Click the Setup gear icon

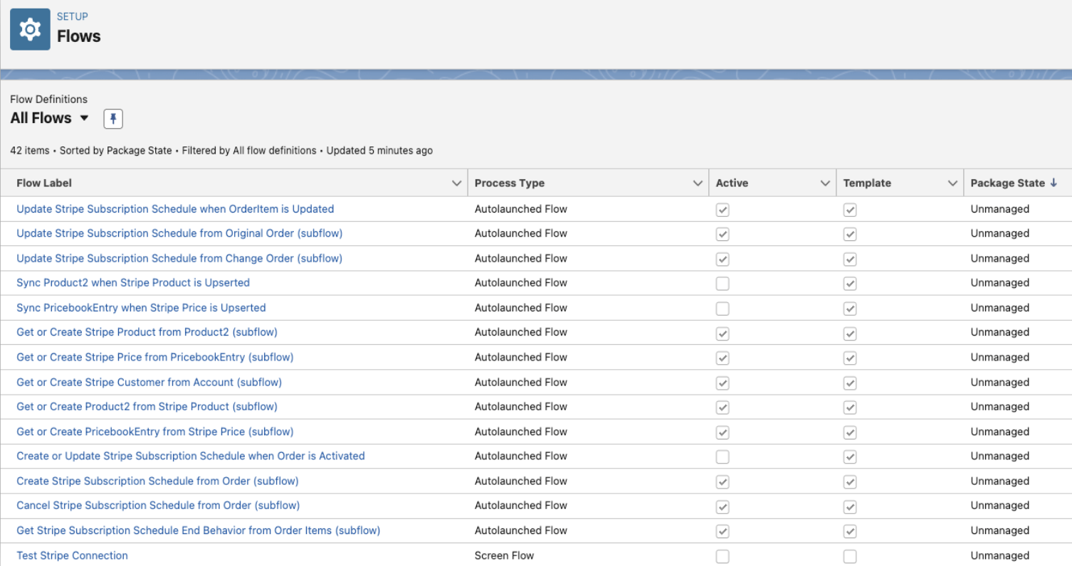[30, 29]
